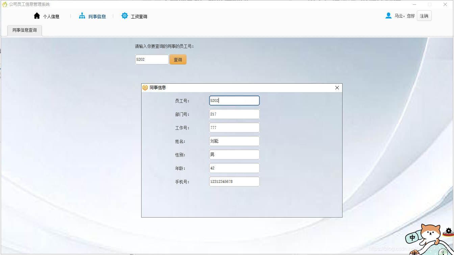Open the 工资查询 menu item
Viewport: 454px width, 255px height.
pos(139,17)
